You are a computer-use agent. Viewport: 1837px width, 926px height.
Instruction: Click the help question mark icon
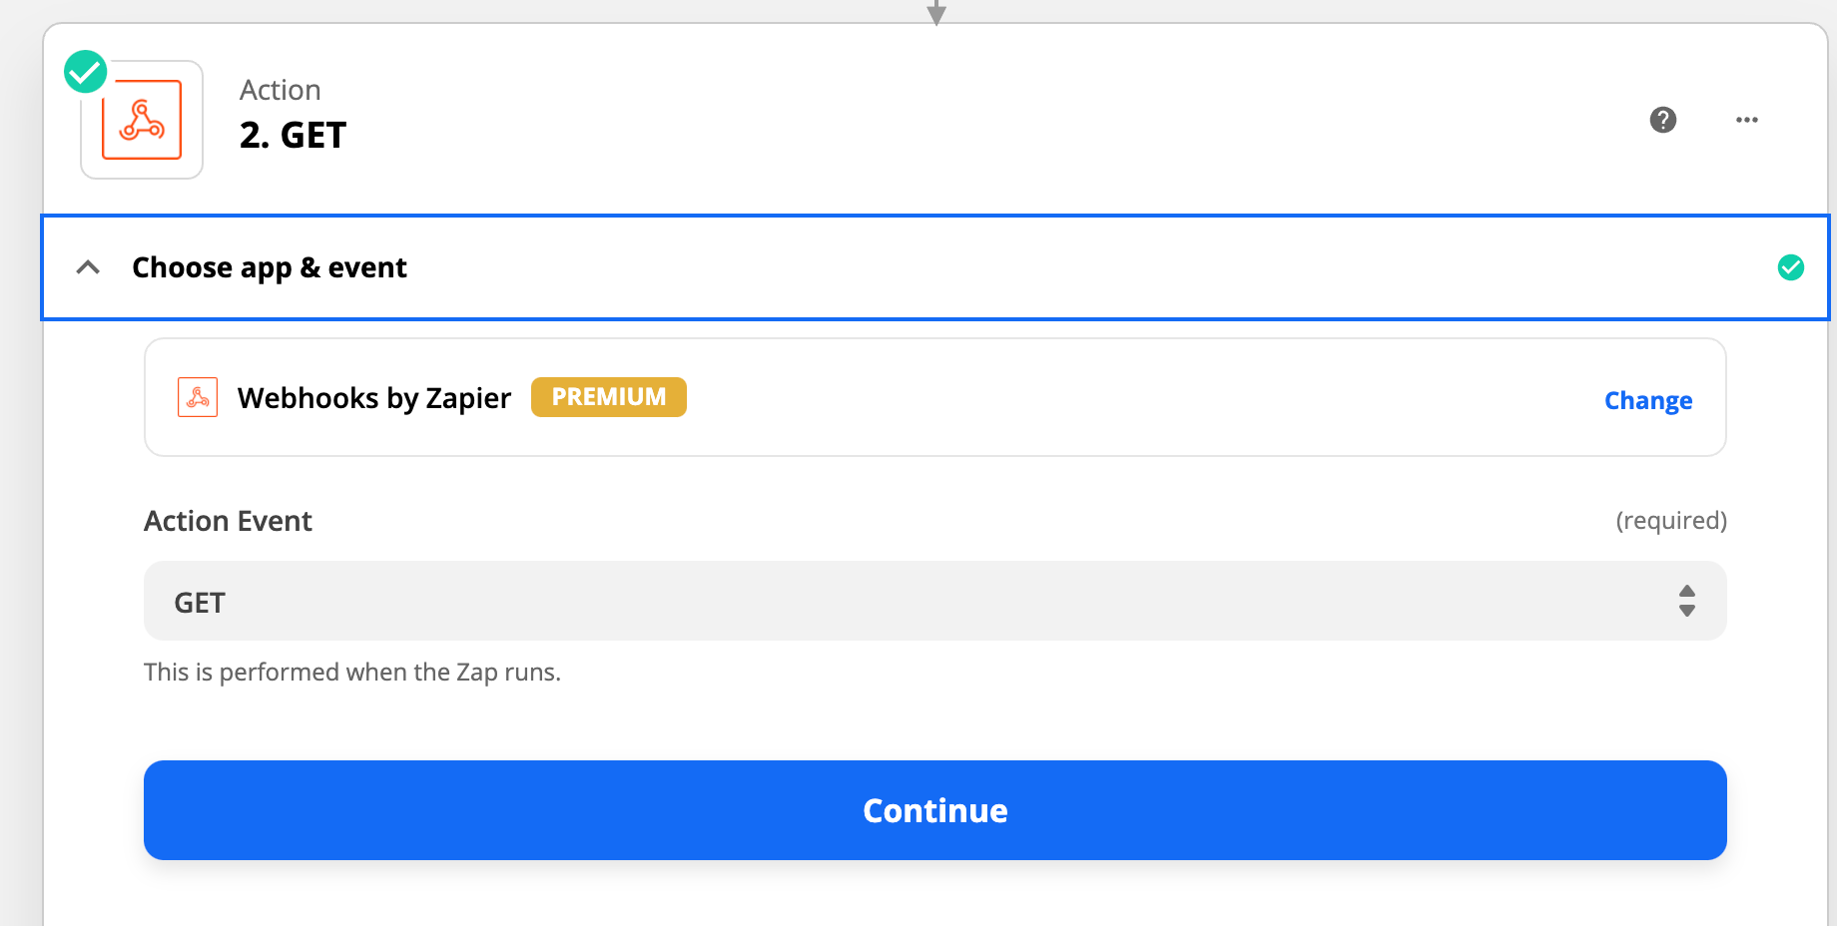point(1662,120)
